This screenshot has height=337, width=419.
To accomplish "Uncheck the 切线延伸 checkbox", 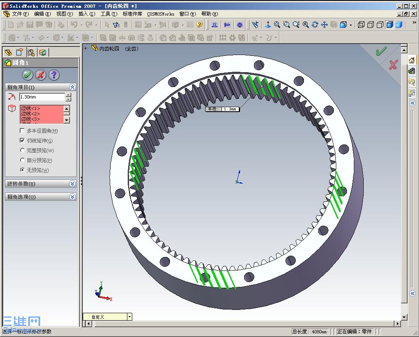I will click(x=23, y=140).
